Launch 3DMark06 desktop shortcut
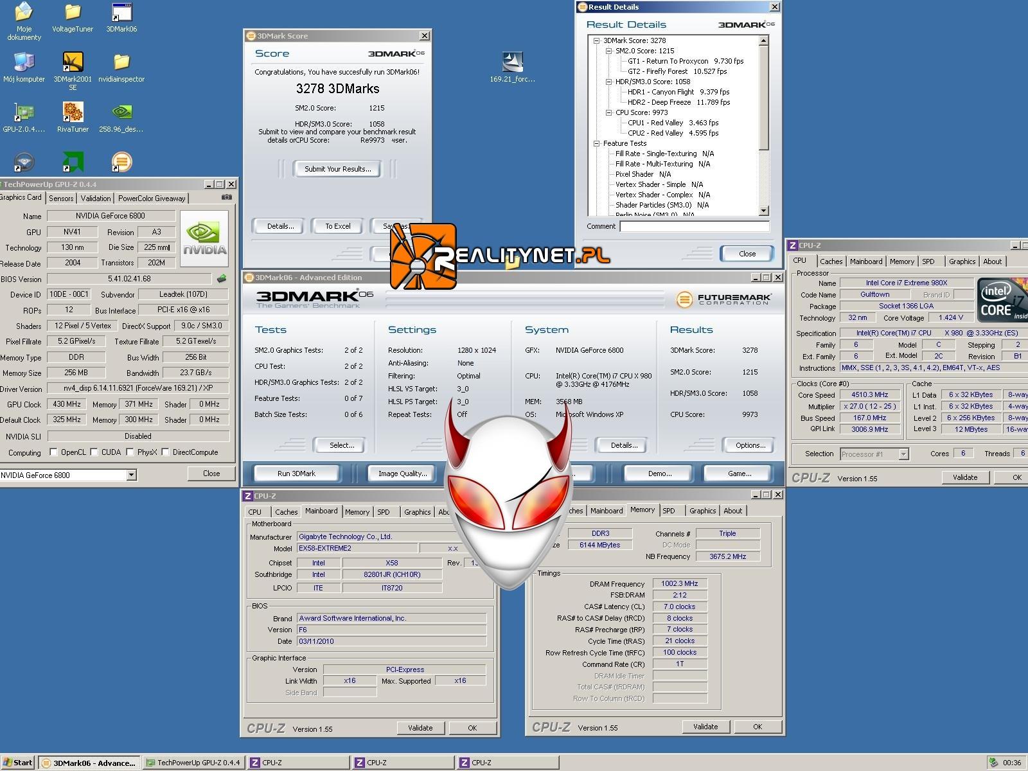This screenshot has width=1028, height=771. click(x=121, y=17)
